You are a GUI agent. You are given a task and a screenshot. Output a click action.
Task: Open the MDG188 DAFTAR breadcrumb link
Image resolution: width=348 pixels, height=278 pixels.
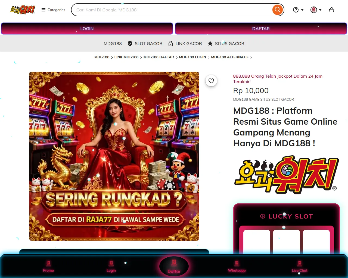(159, 57)
